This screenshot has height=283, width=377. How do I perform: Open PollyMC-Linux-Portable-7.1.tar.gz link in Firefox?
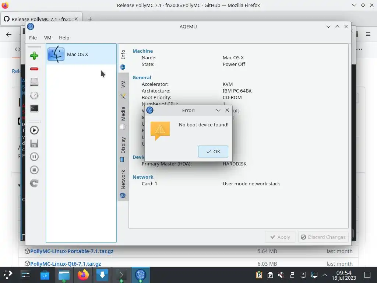72,251
